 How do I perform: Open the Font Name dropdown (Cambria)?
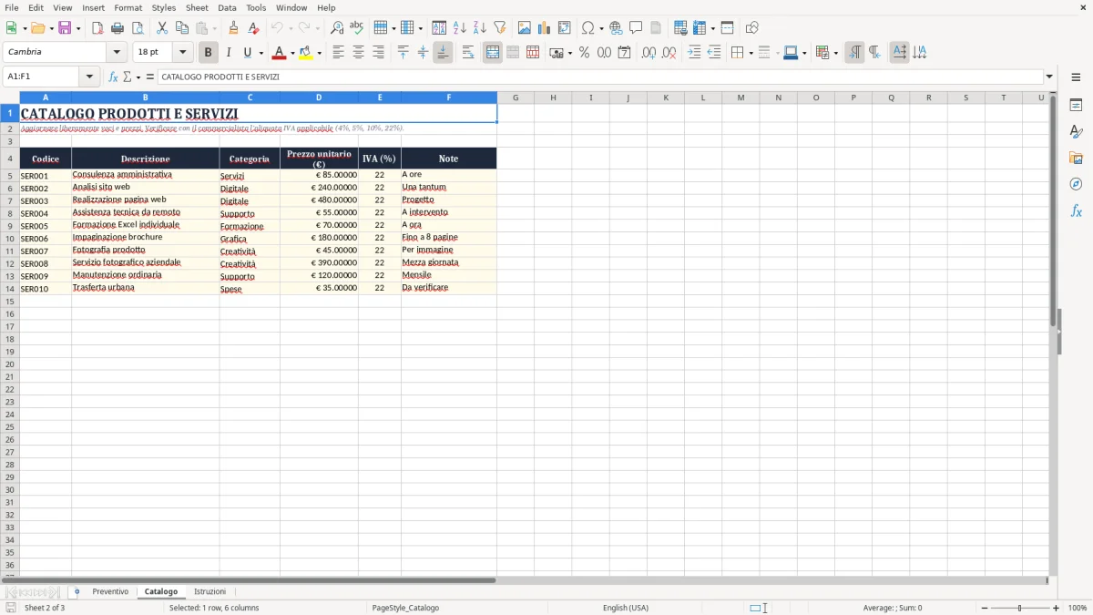click(117, 52)
